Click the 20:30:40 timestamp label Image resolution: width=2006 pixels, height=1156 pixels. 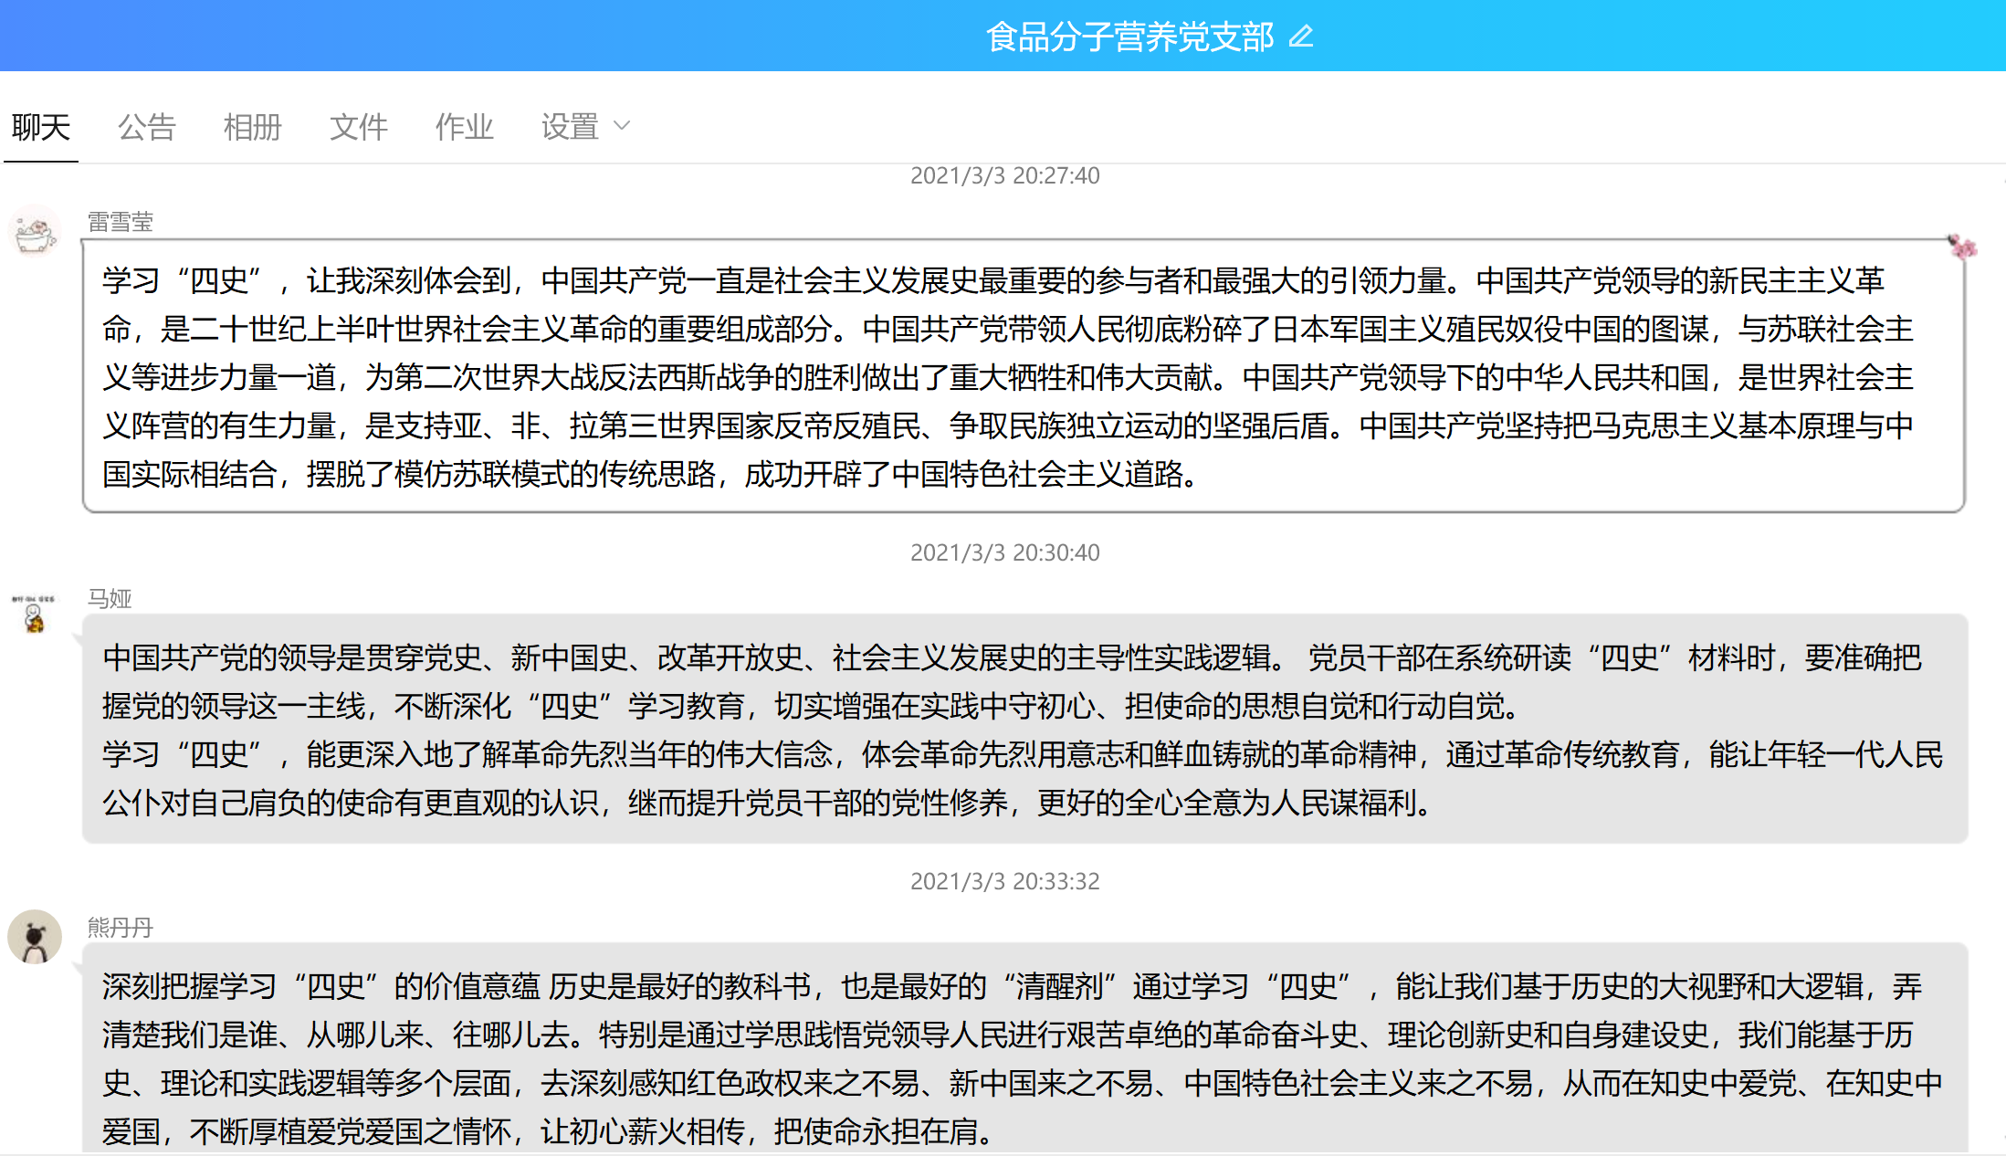click(1004, 552)
